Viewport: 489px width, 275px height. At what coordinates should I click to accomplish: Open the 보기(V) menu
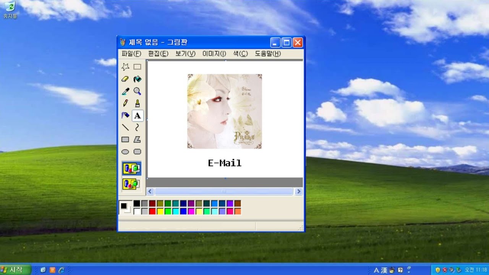tap(185, 54)
